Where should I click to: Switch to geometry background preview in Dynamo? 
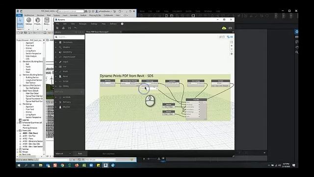(222, 37)
